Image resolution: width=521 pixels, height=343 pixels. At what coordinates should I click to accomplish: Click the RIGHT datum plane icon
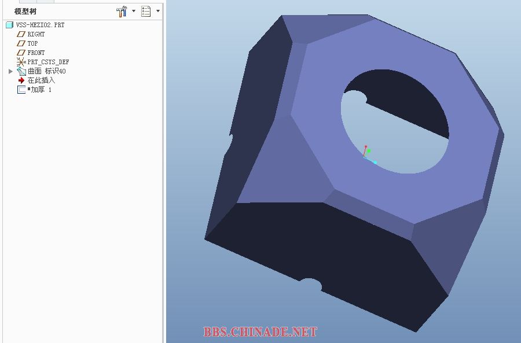(x=21, y=34)
